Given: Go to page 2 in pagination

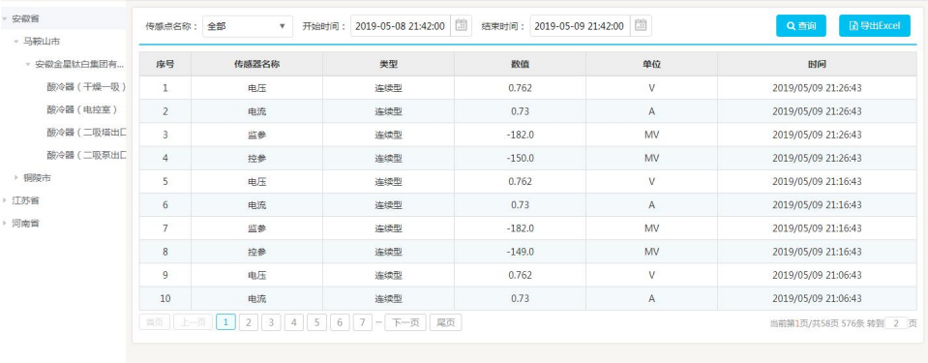Looking at the screenshot, I should (x=249, y=322).
